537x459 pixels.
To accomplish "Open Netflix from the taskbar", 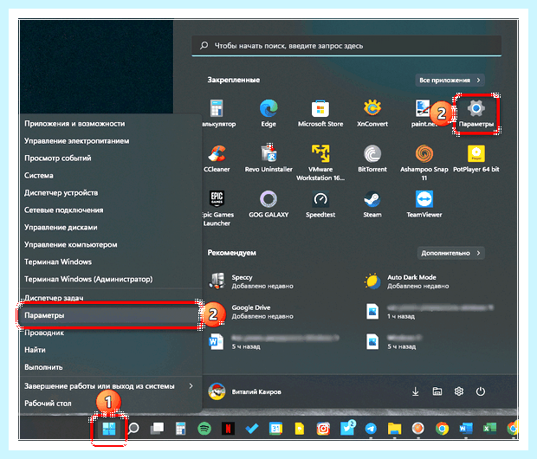I will click(x=228, y=428).
